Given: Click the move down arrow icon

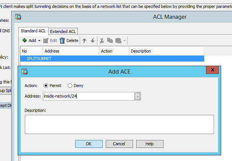Looking at the screenshot, I should [x=92, y=41].
